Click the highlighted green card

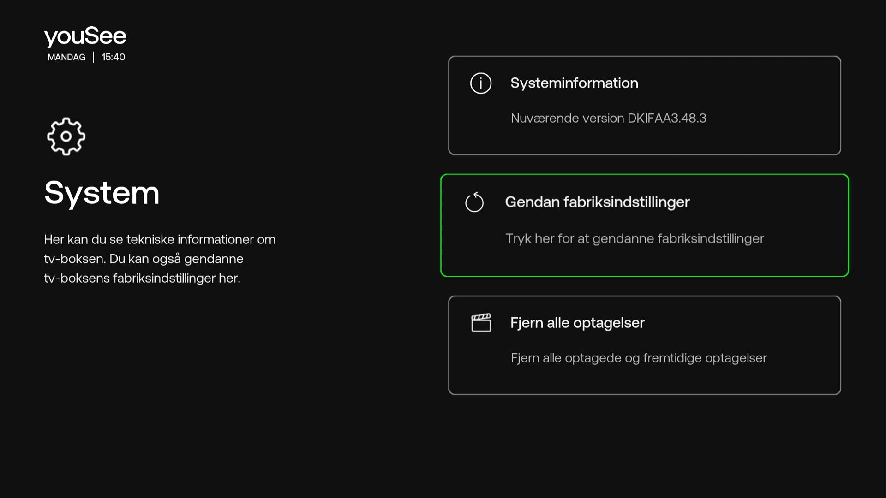[x=644, y=225]
